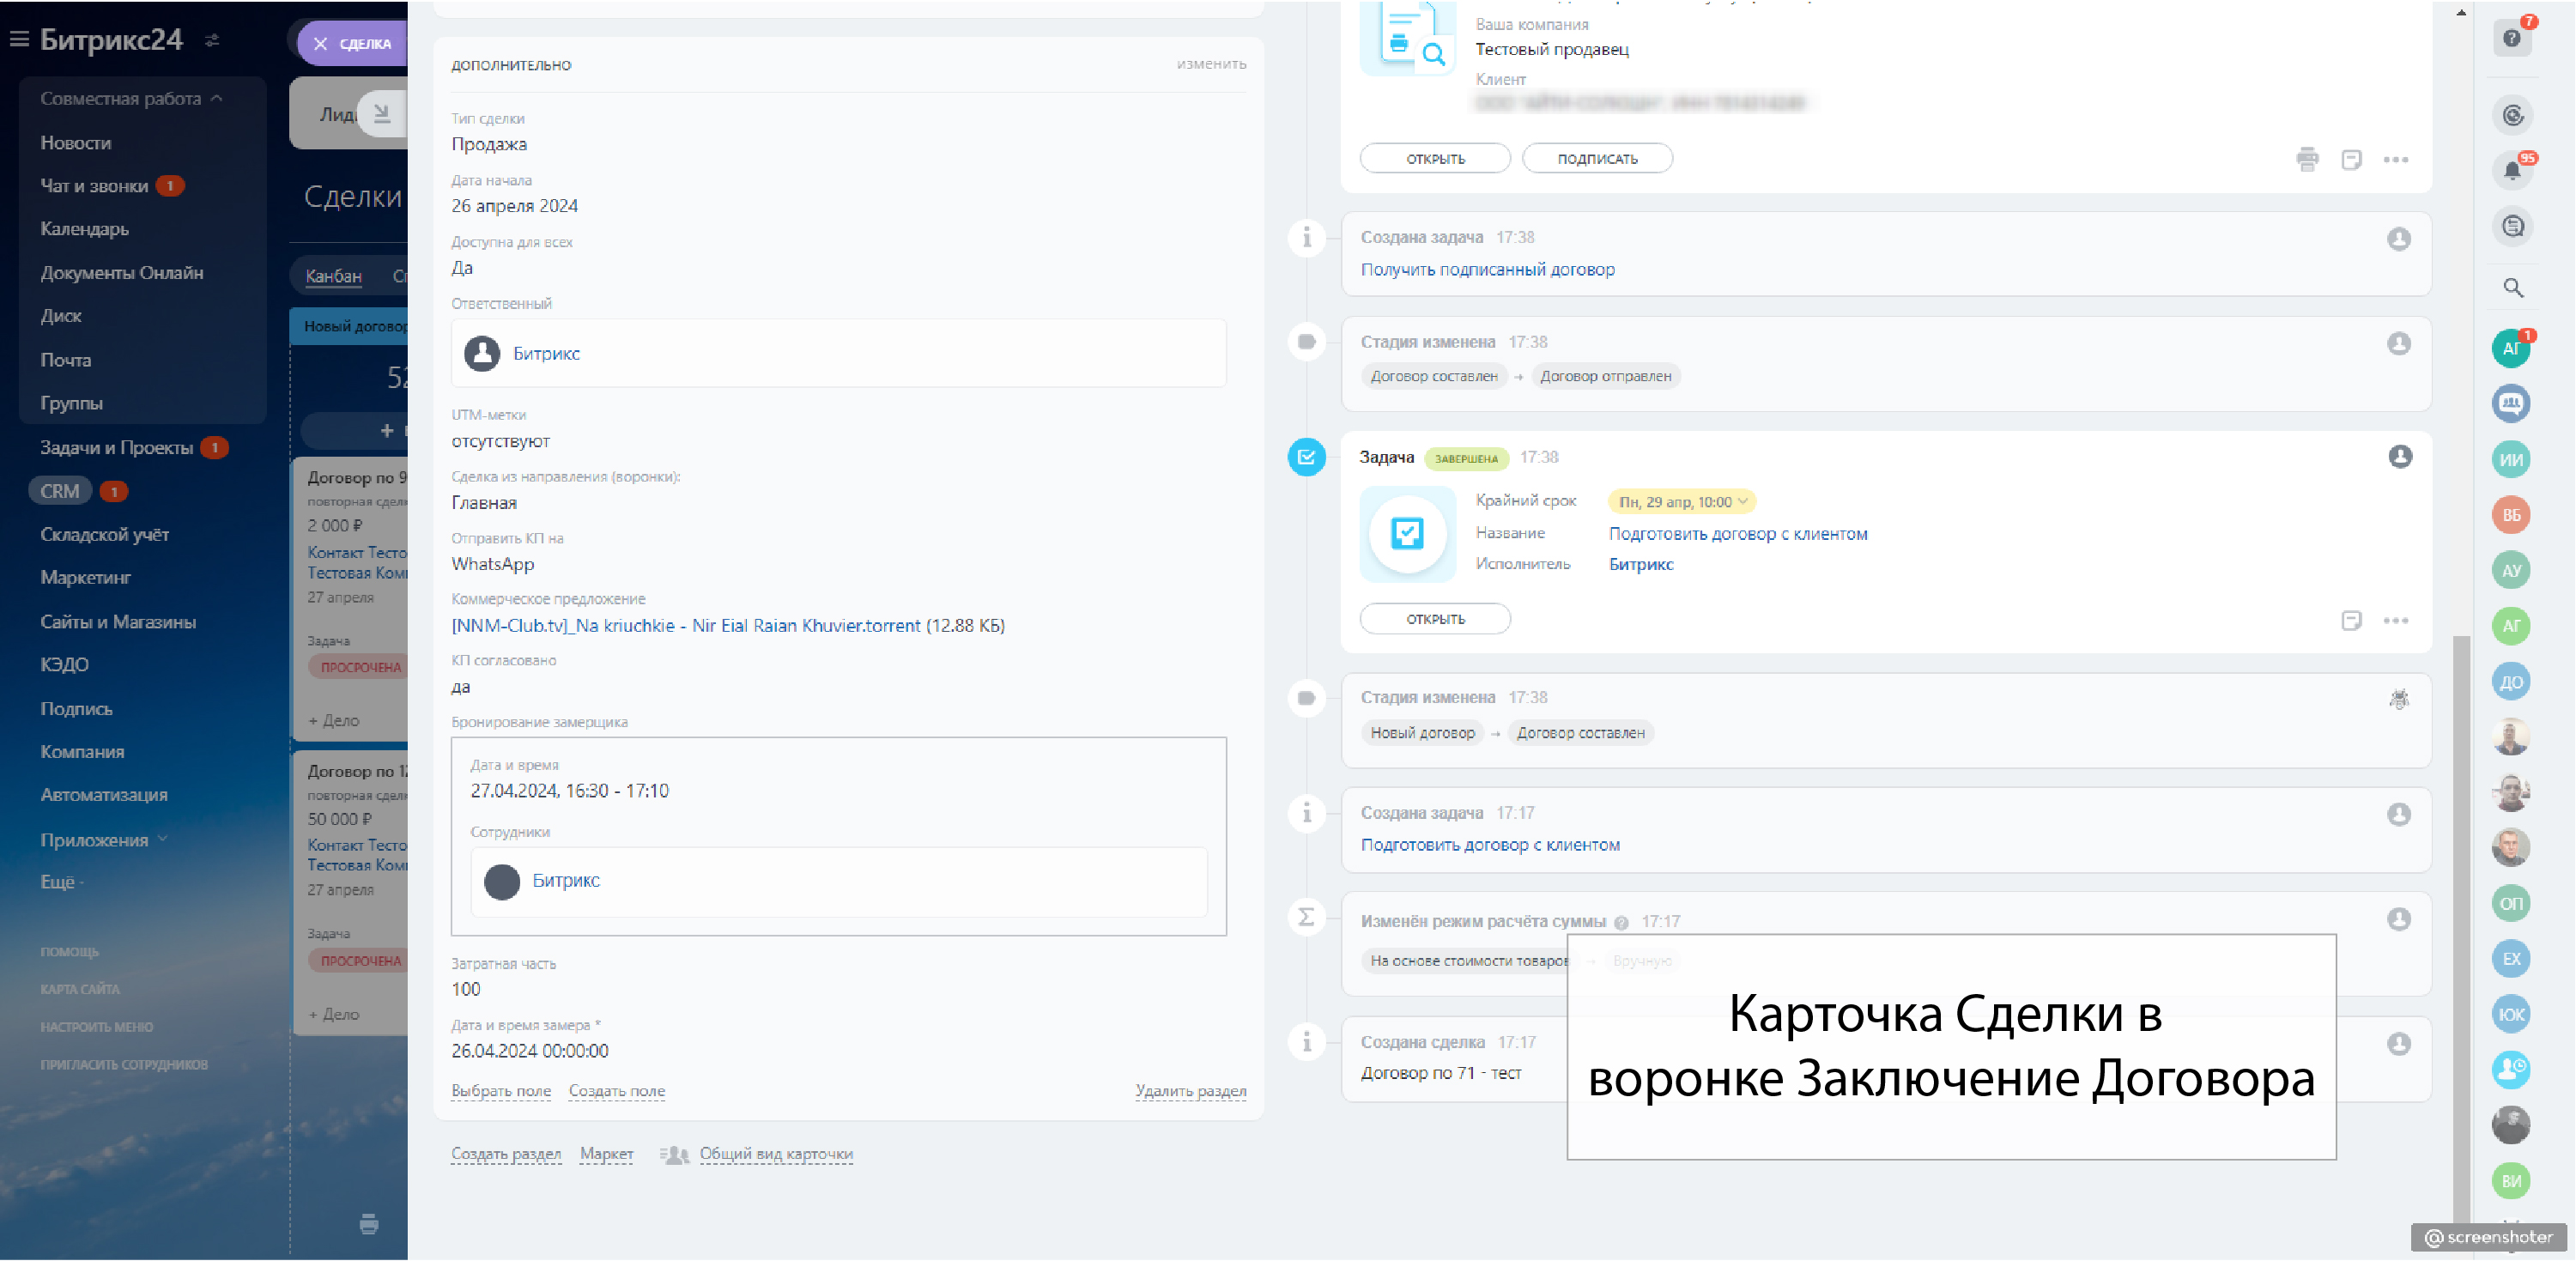Open the torrent file attachment link
This screenshot has height=1261, width=2576.
685,626
